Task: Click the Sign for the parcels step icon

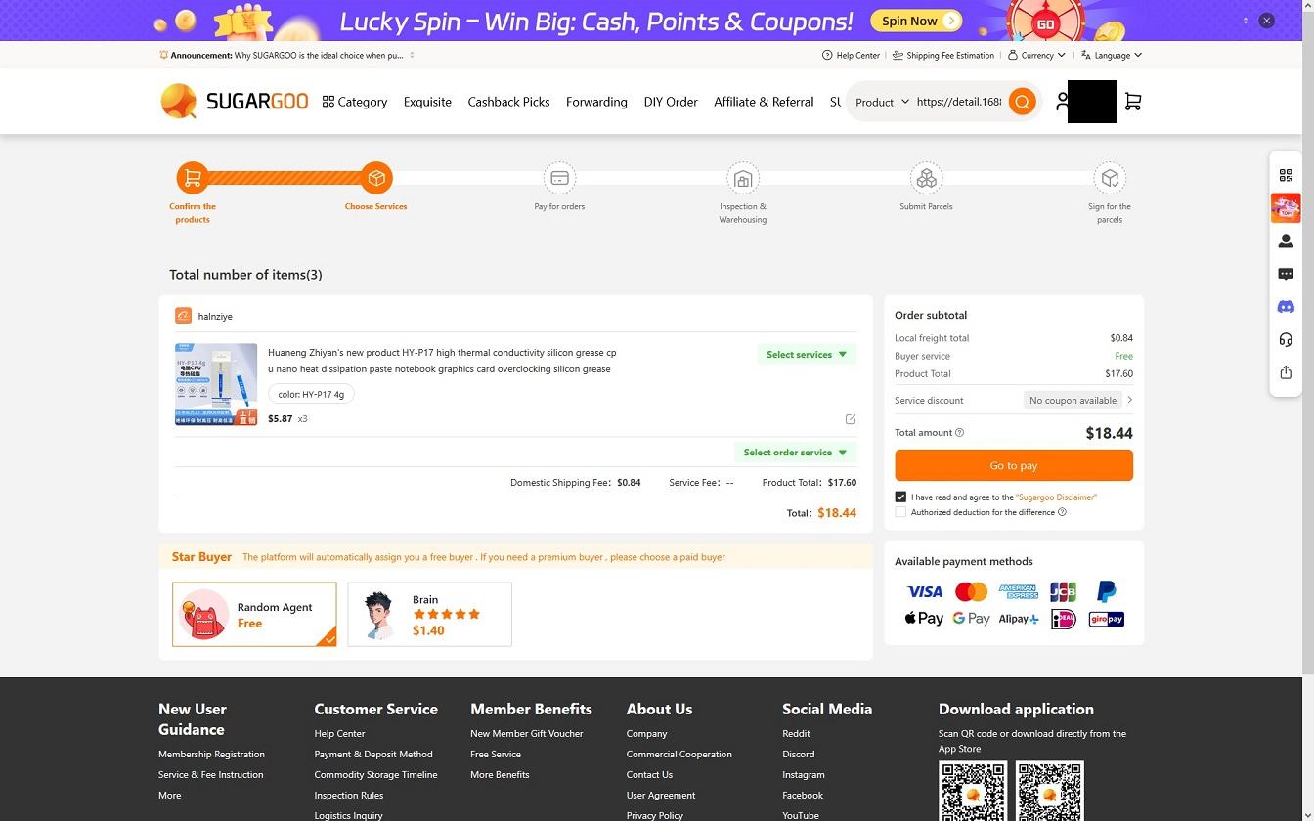Action: pos(1110,178)
